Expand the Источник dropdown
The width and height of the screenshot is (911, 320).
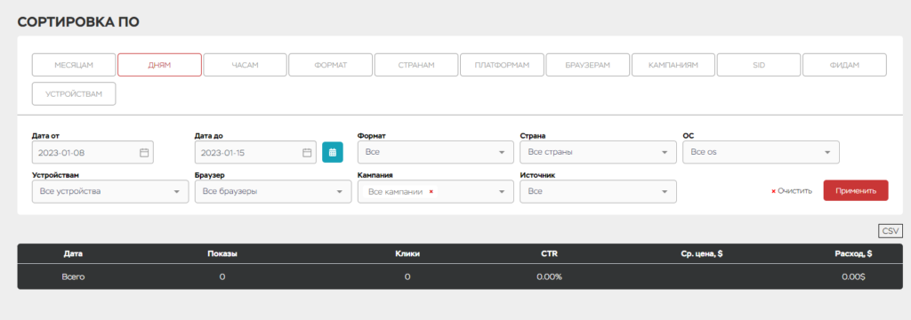tap(599, 191)
